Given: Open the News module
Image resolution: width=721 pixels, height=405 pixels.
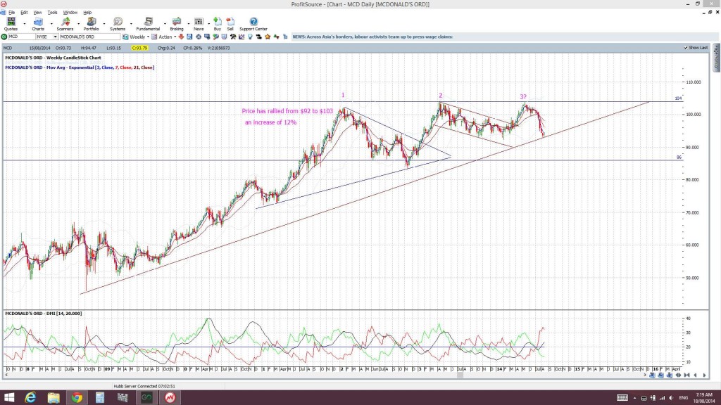Looking at the screenshot, I should click(x=199, y=24).
